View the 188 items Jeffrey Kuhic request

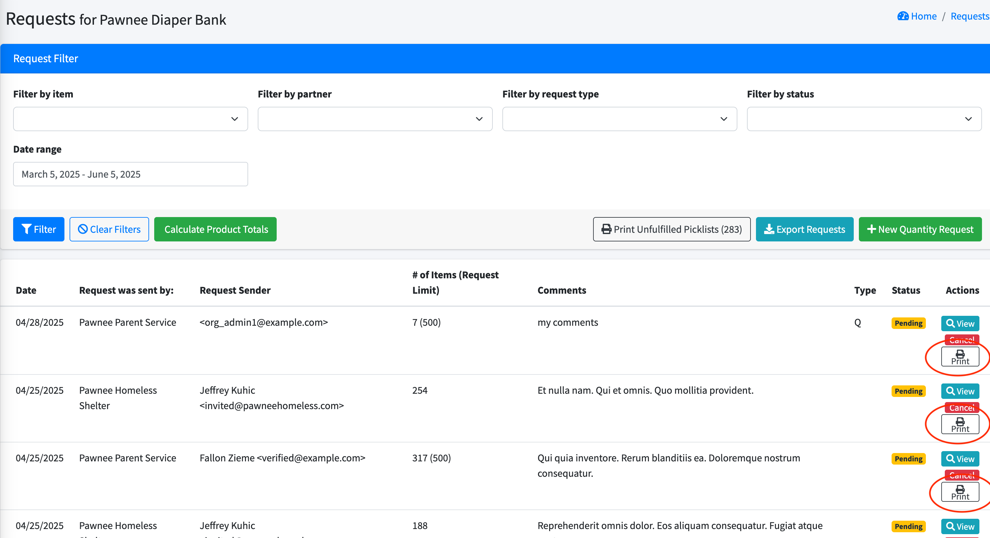click(x=960, y=526)
